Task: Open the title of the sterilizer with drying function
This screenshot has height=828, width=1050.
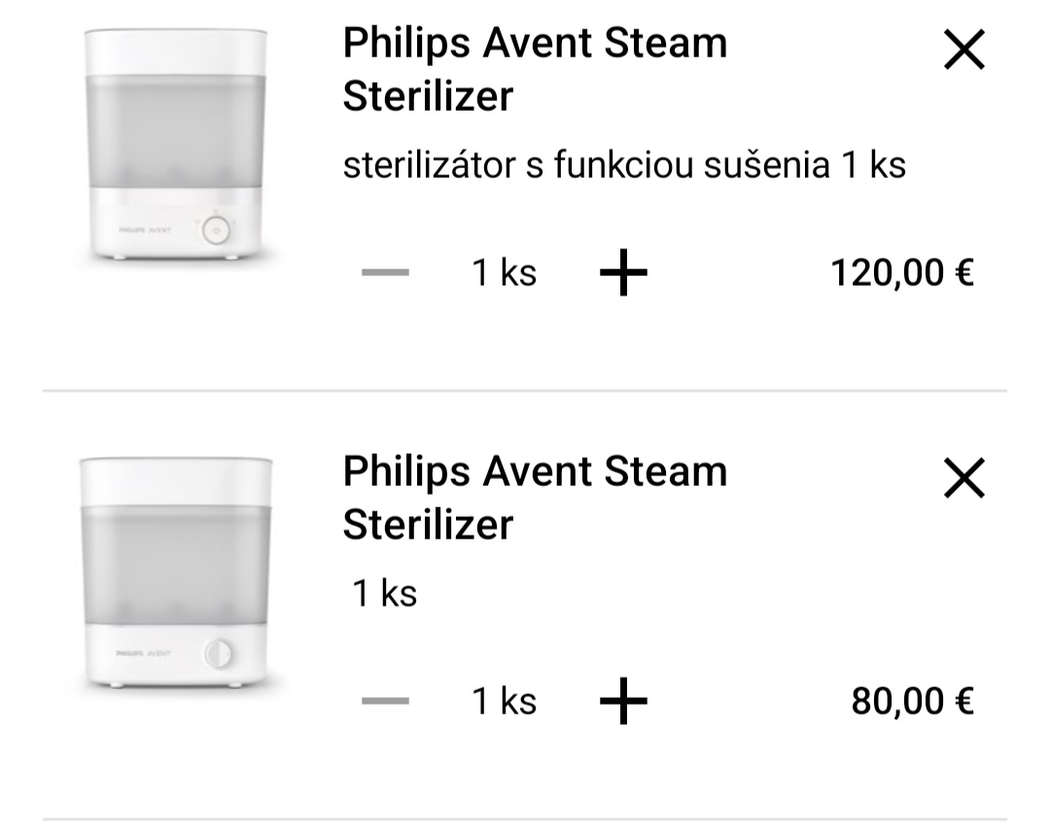Action: click(x=535, y=69)
